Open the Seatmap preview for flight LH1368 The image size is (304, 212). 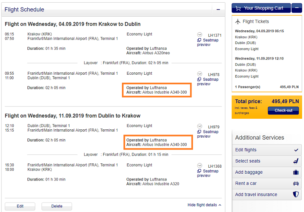[x=208, y=173]
